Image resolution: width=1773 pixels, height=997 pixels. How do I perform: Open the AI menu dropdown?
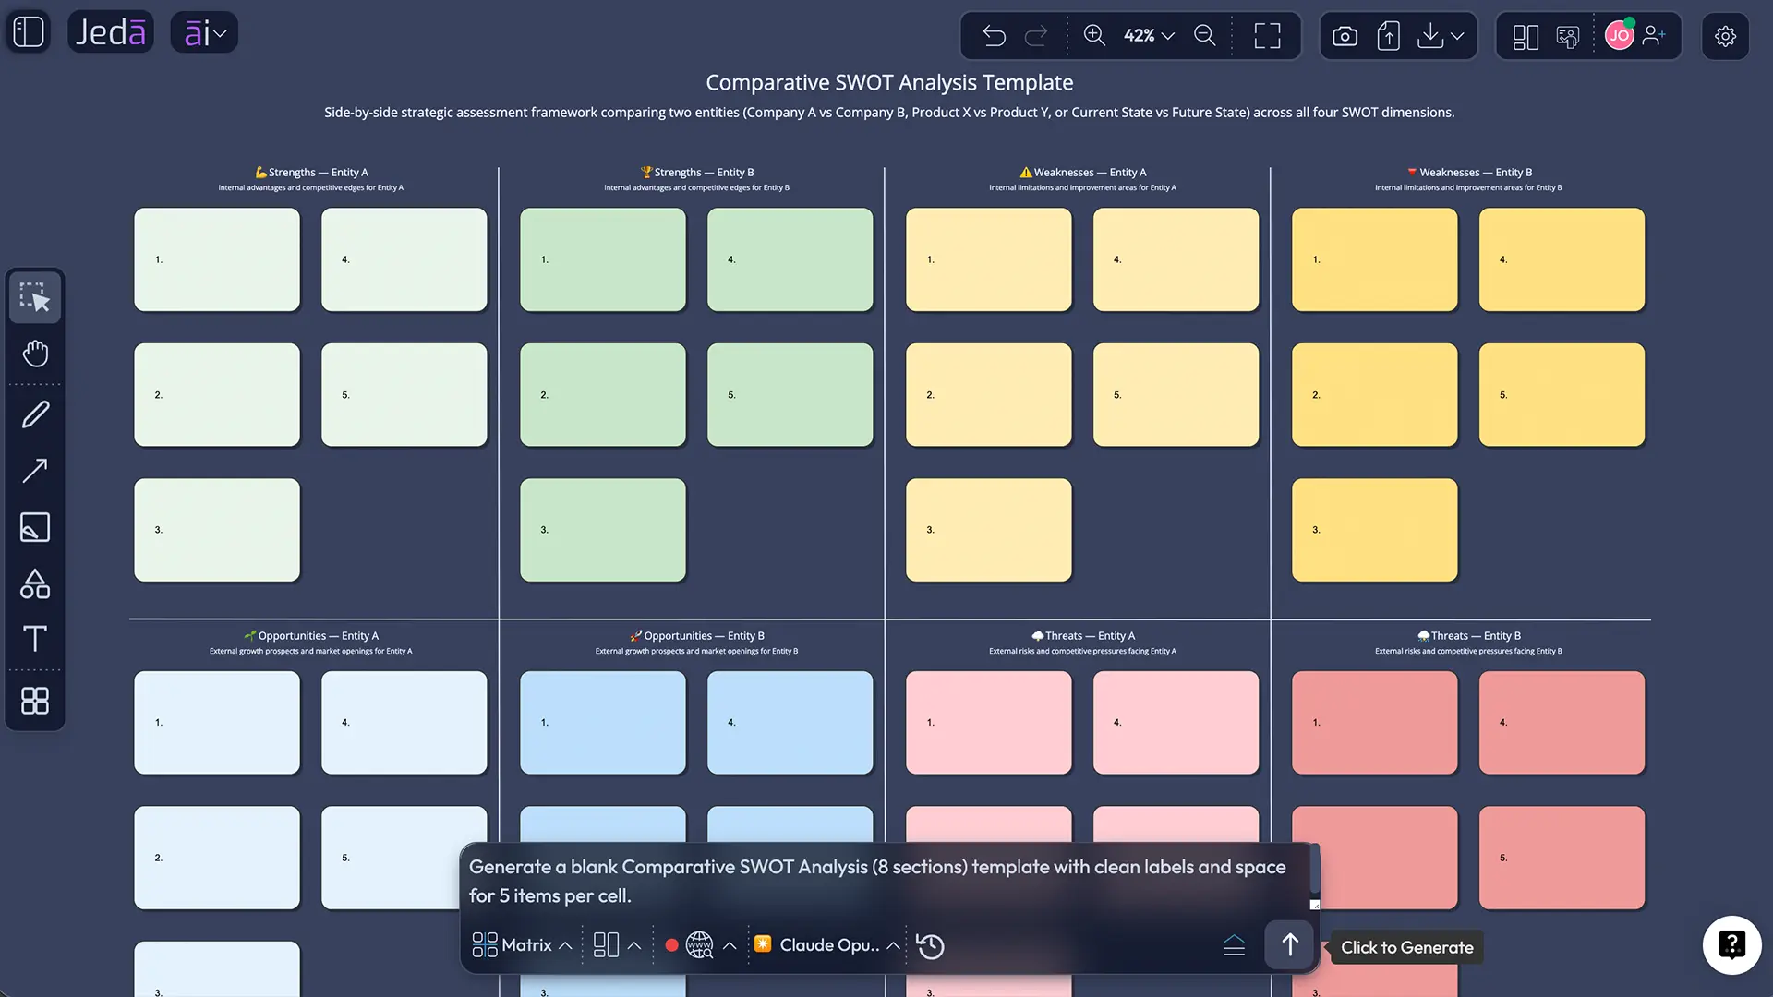pos(204,33)
